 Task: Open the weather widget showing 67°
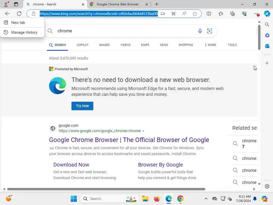tap(9, 198)
